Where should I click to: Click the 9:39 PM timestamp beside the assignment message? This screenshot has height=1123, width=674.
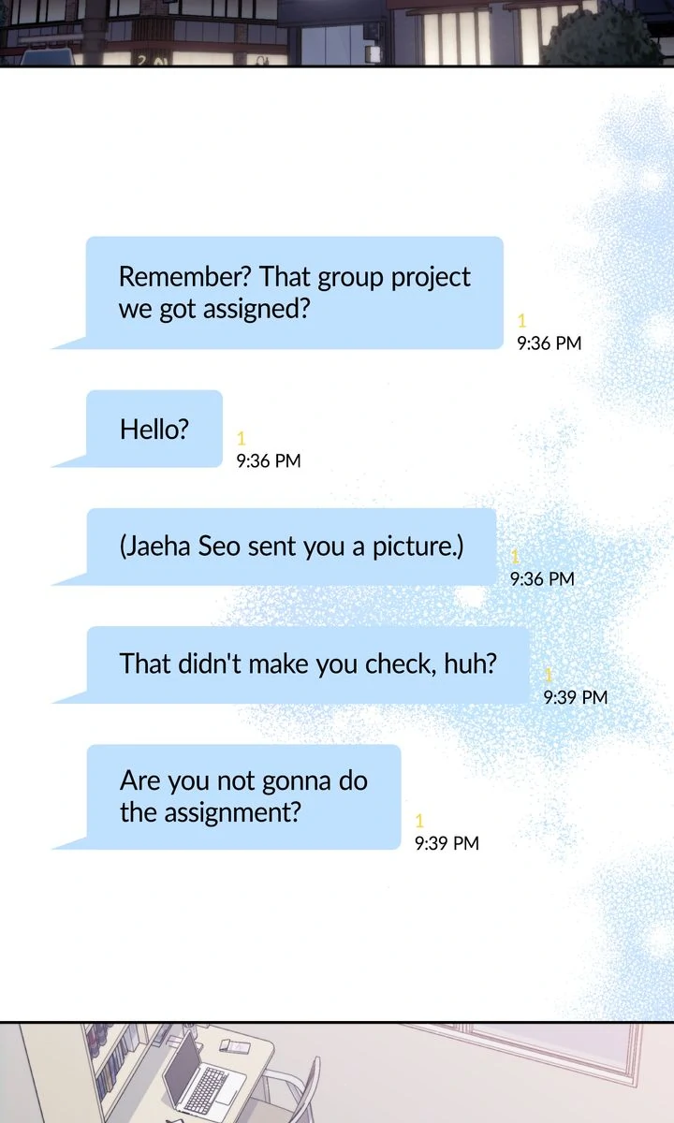447,844
